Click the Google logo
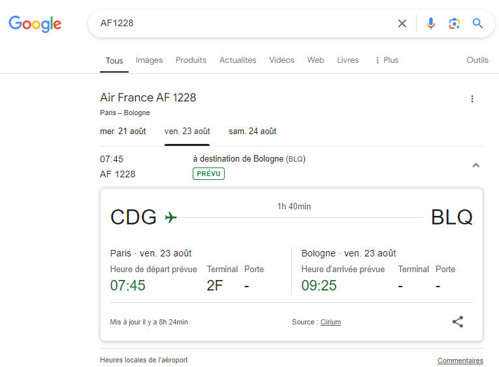 35,24
